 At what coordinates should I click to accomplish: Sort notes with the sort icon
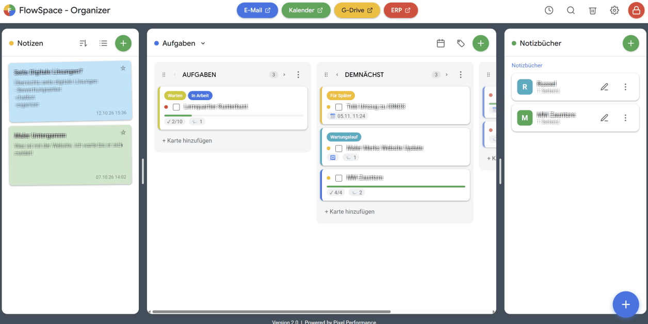coord(84,43)
